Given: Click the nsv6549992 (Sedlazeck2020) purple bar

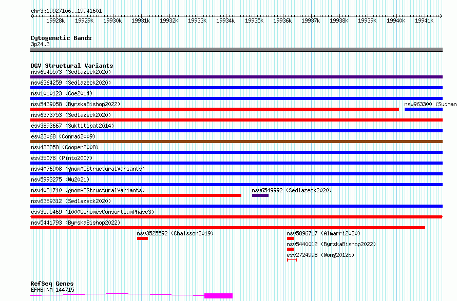Looking at the screenshot, I should (260, 195).
